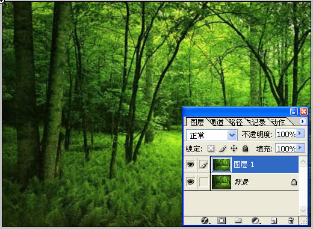Image resolution: width=313 pixels, height=229 pixels.
Task: Lock transparent pixels
Action: click(211, 148)
